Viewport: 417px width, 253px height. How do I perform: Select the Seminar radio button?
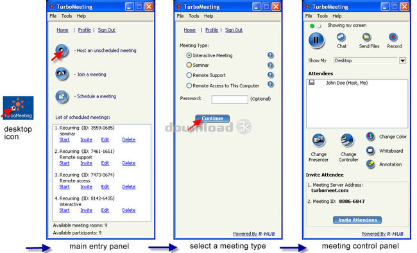click(189, 65)
